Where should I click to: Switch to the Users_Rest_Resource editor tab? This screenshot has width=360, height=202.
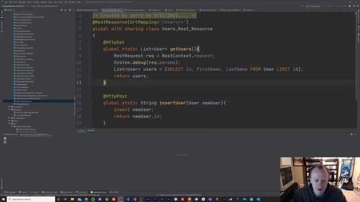(112, 10)
